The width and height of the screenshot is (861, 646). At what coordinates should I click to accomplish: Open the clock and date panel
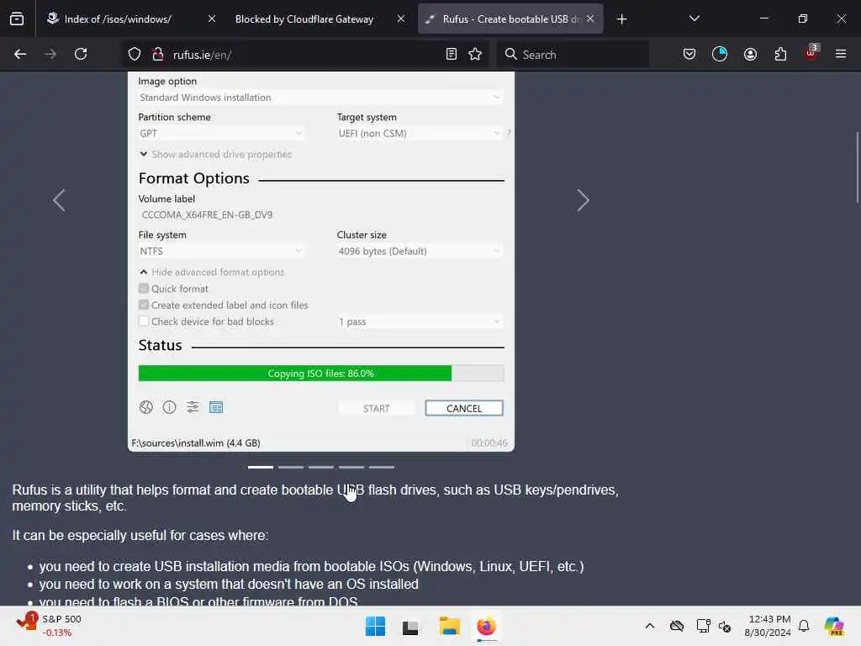click(768, 626)
